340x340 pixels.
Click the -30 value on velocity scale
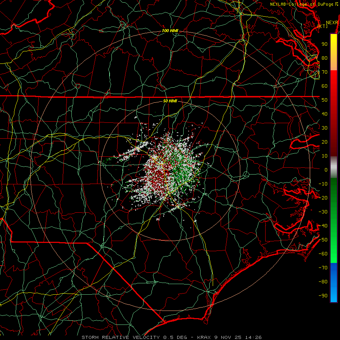323,212
